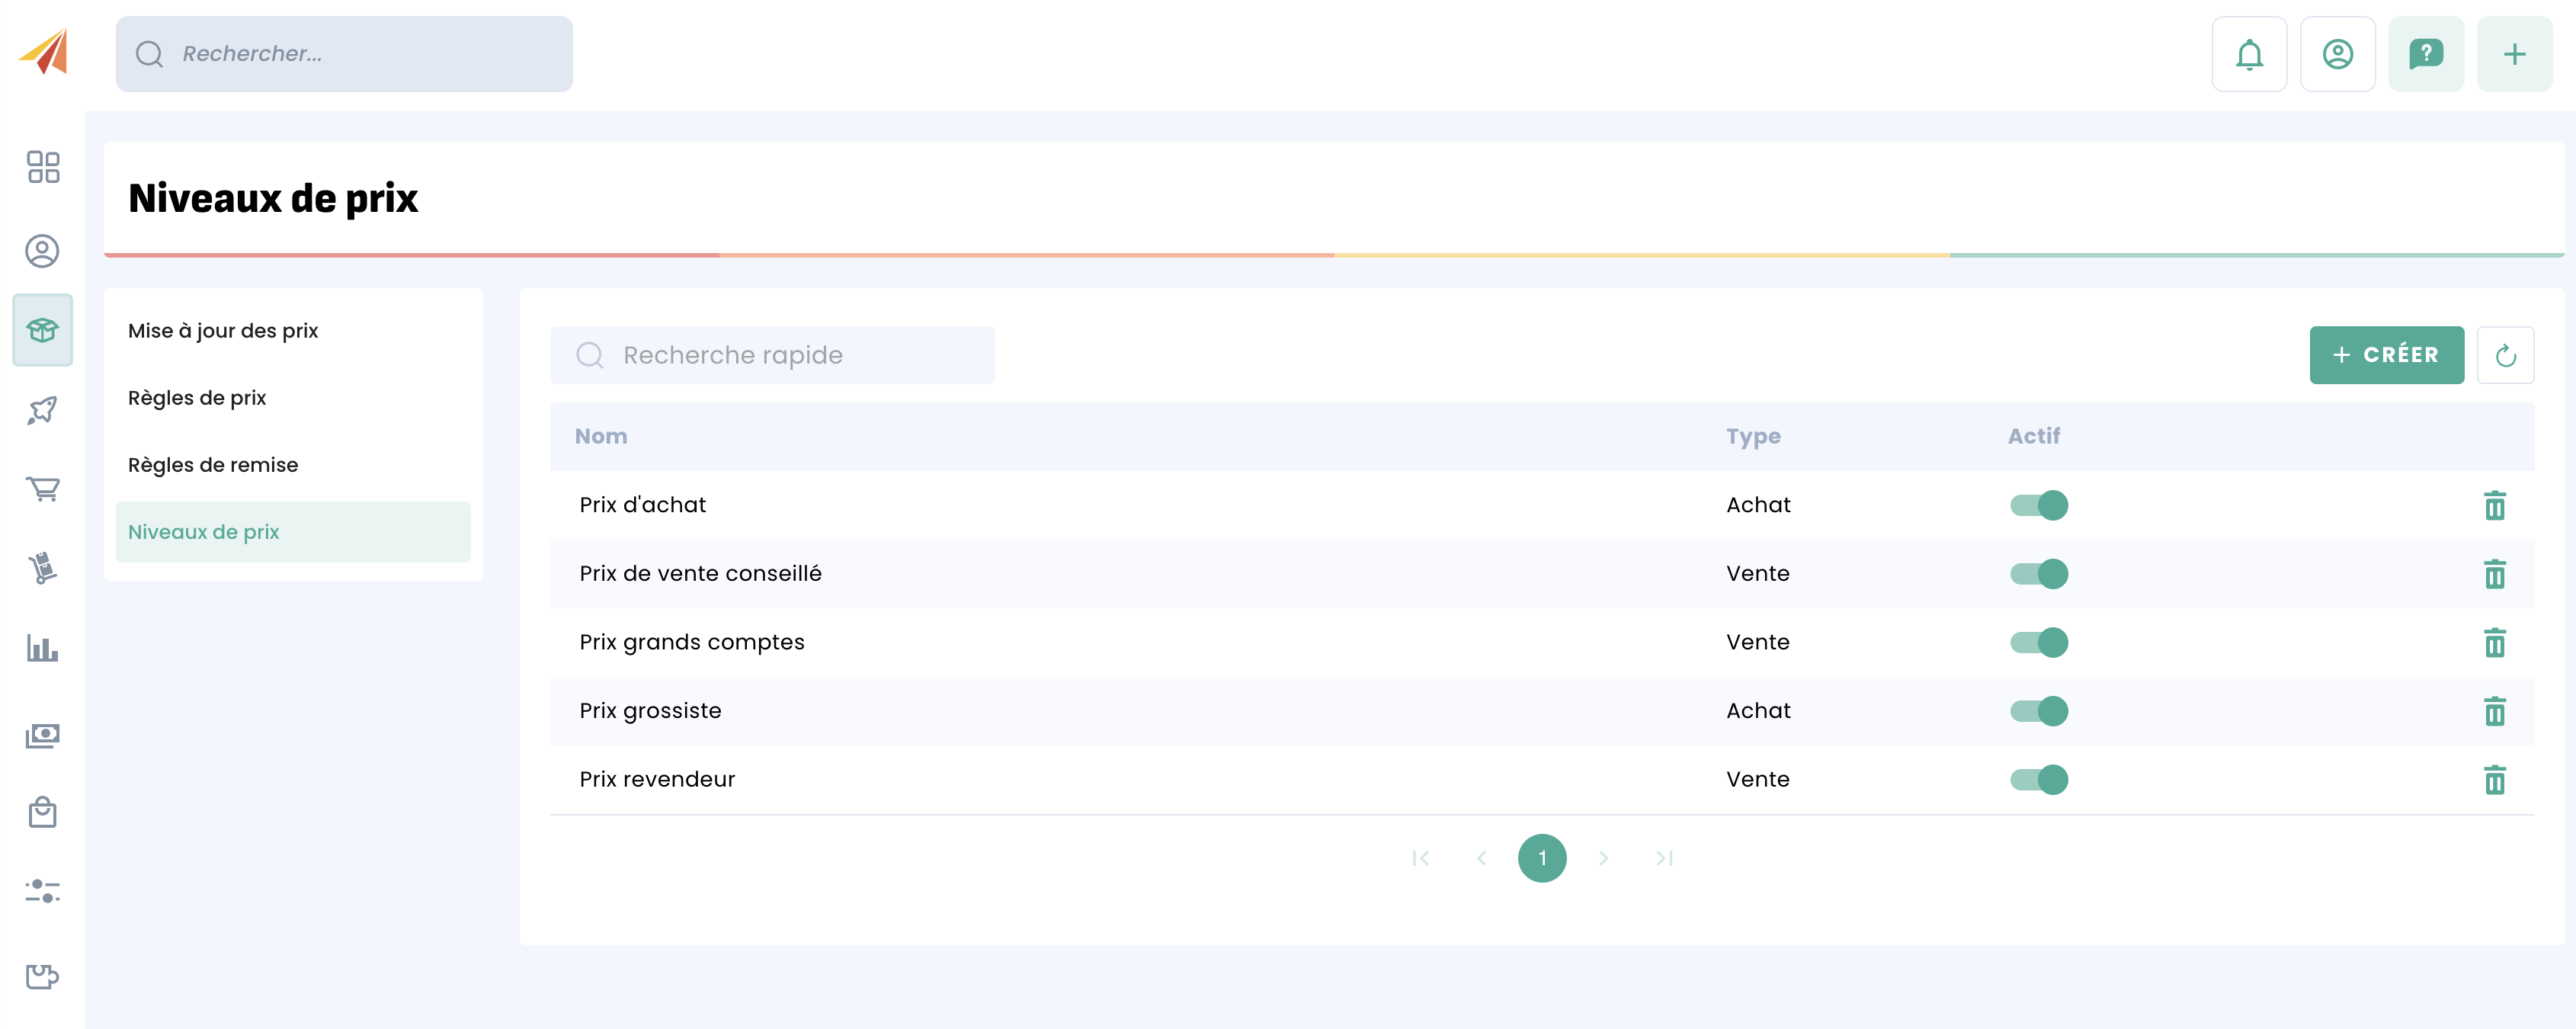
Task: Disable the Prix grands comptes active toggle
Action: click(x=2039, y=642)
